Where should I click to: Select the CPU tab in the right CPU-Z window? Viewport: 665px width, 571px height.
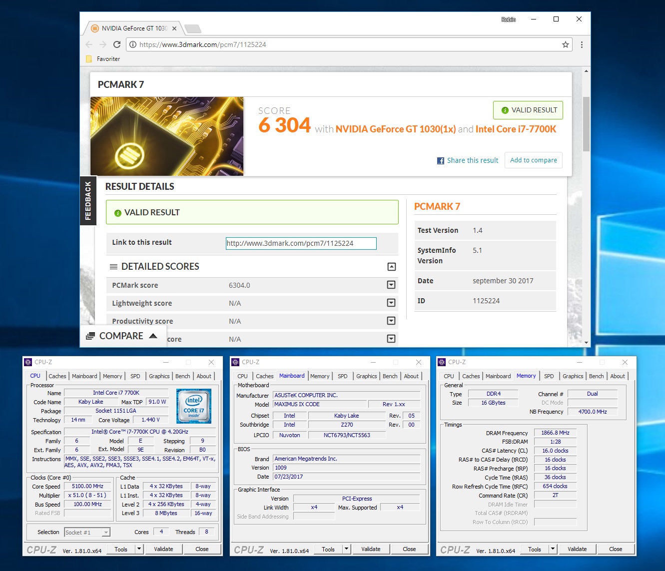[x=449, y=376]
